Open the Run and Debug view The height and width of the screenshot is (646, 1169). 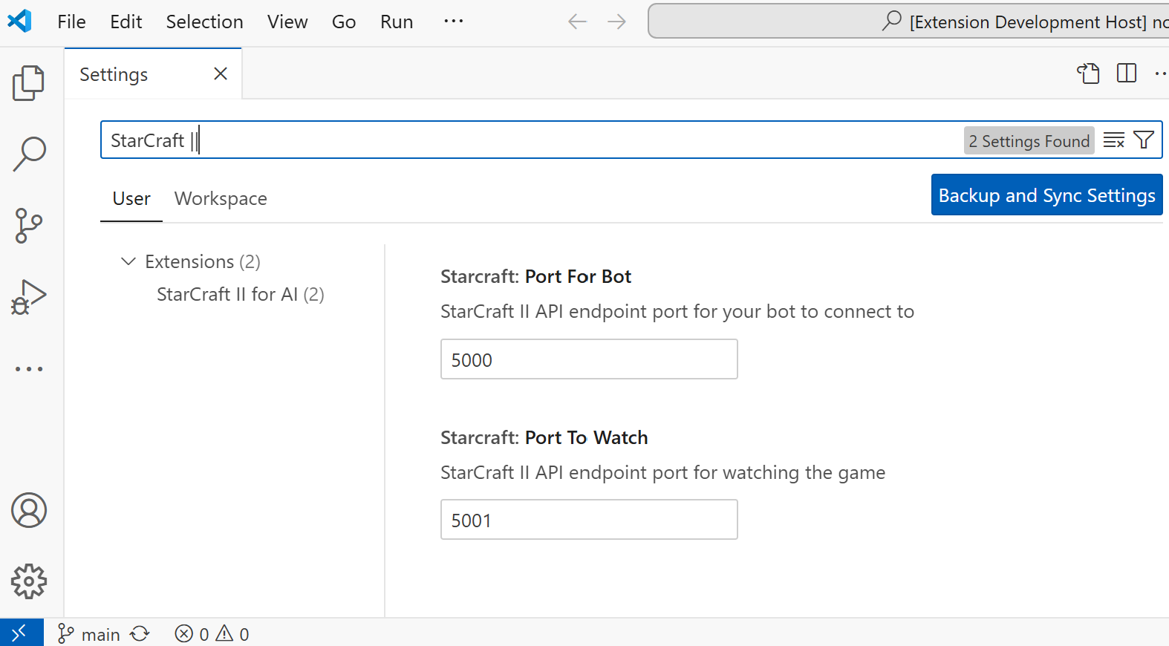pos(29,296)
